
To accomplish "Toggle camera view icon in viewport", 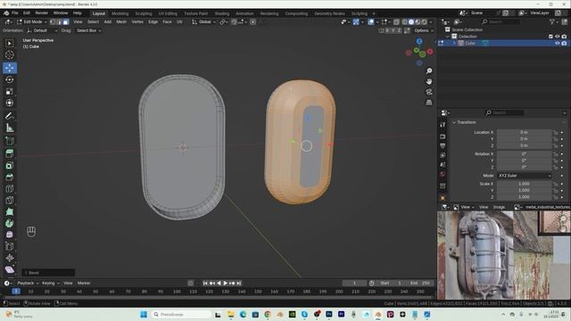I will pos(429,92).
